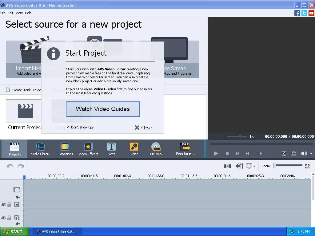Toggle effects track lock
The width and height of the screenshot is (315, 236).
[x=9, y=205]
